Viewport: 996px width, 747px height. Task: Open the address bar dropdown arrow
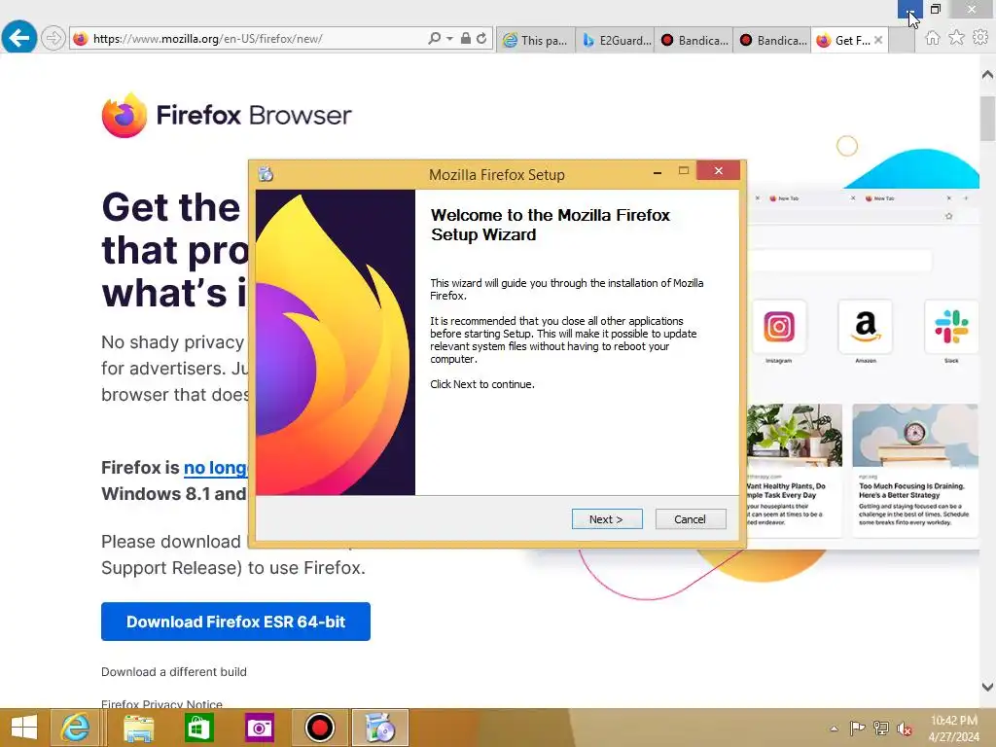[449, 39]
